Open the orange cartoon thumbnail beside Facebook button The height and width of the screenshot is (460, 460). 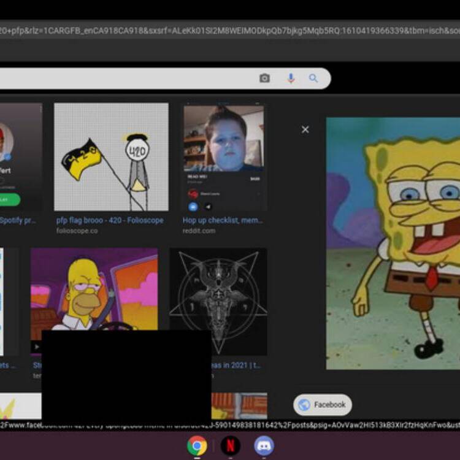click(x=239, y=406)
